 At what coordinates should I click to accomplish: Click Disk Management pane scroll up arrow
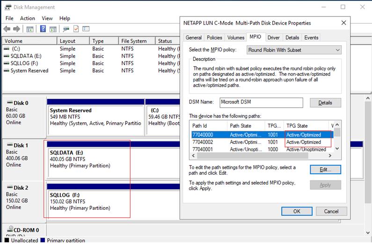(368, 98)
